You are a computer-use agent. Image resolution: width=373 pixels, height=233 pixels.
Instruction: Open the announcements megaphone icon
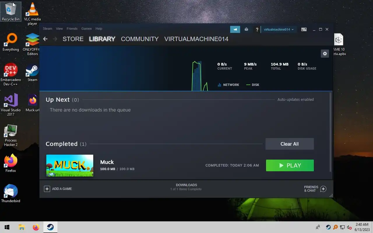coord(235,29)
